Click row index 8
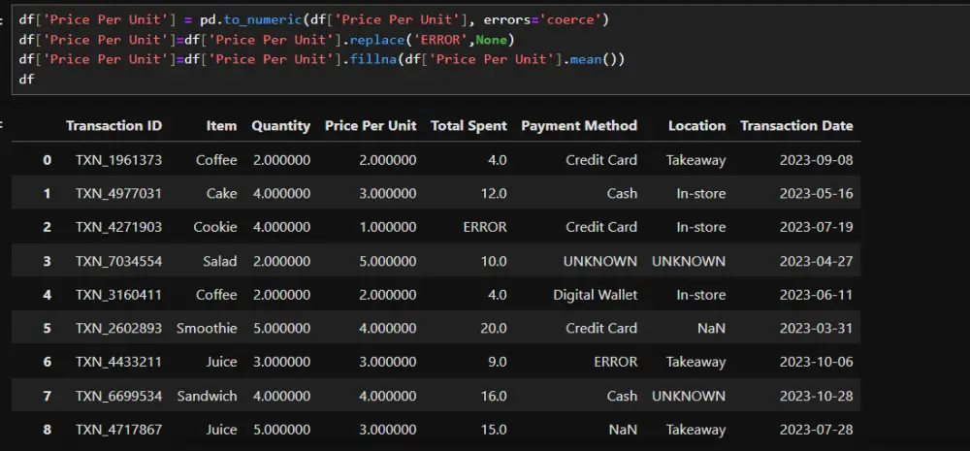The height and width of the screenshot is (451, 970). click(47, 430)
